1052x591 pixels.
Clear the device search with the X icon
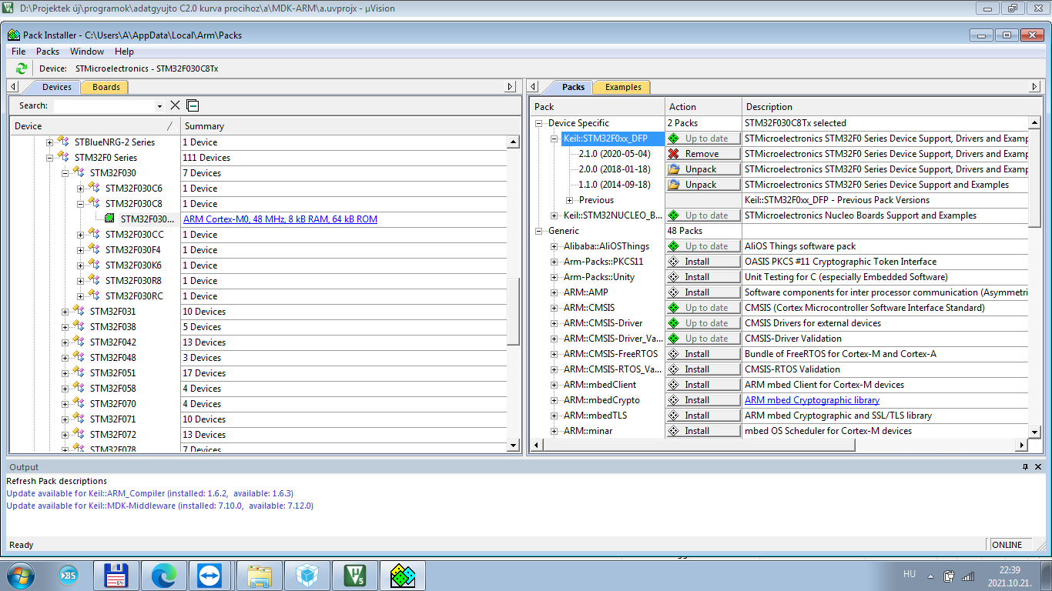tap(175, 105)
